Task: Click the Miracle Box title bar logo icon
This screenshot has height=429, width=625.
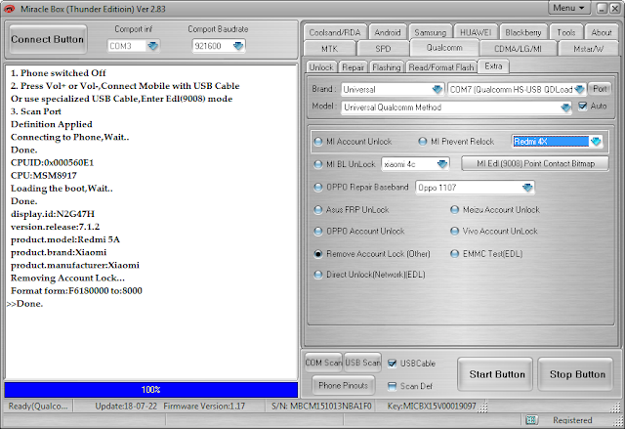Action: point(9,9)
